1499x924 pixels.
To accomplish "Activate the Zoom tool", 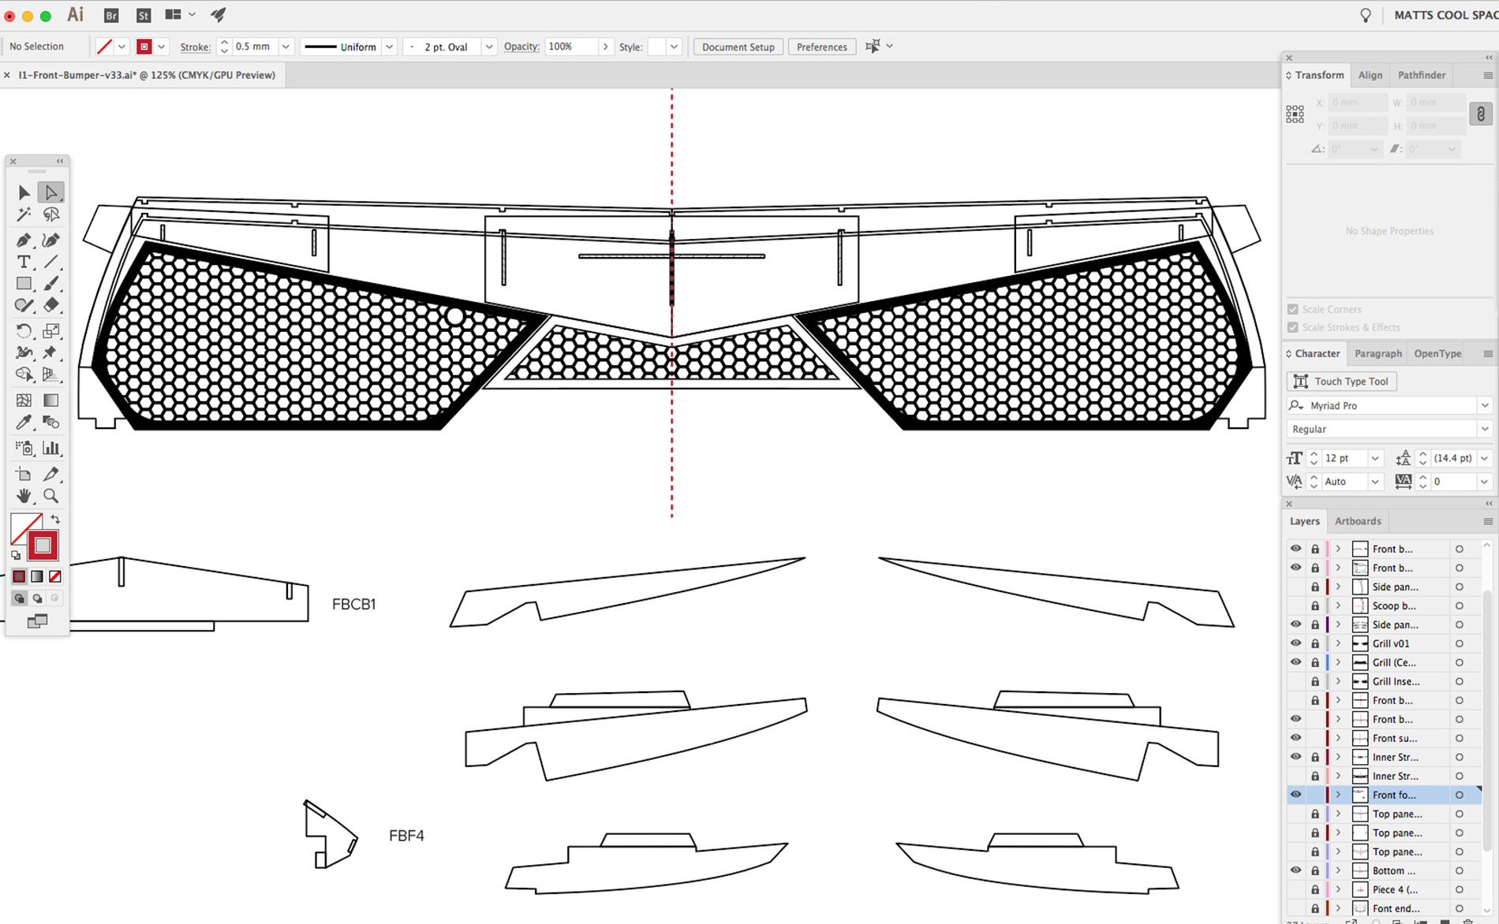I will pyautogui.click(x=51, y=496).
